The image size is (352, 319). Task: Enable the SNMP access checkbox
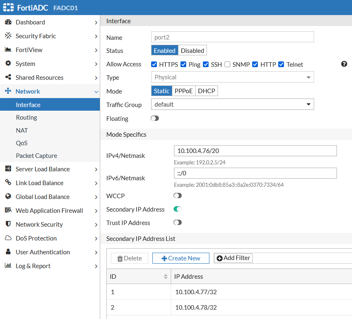[x=227, y=64]
